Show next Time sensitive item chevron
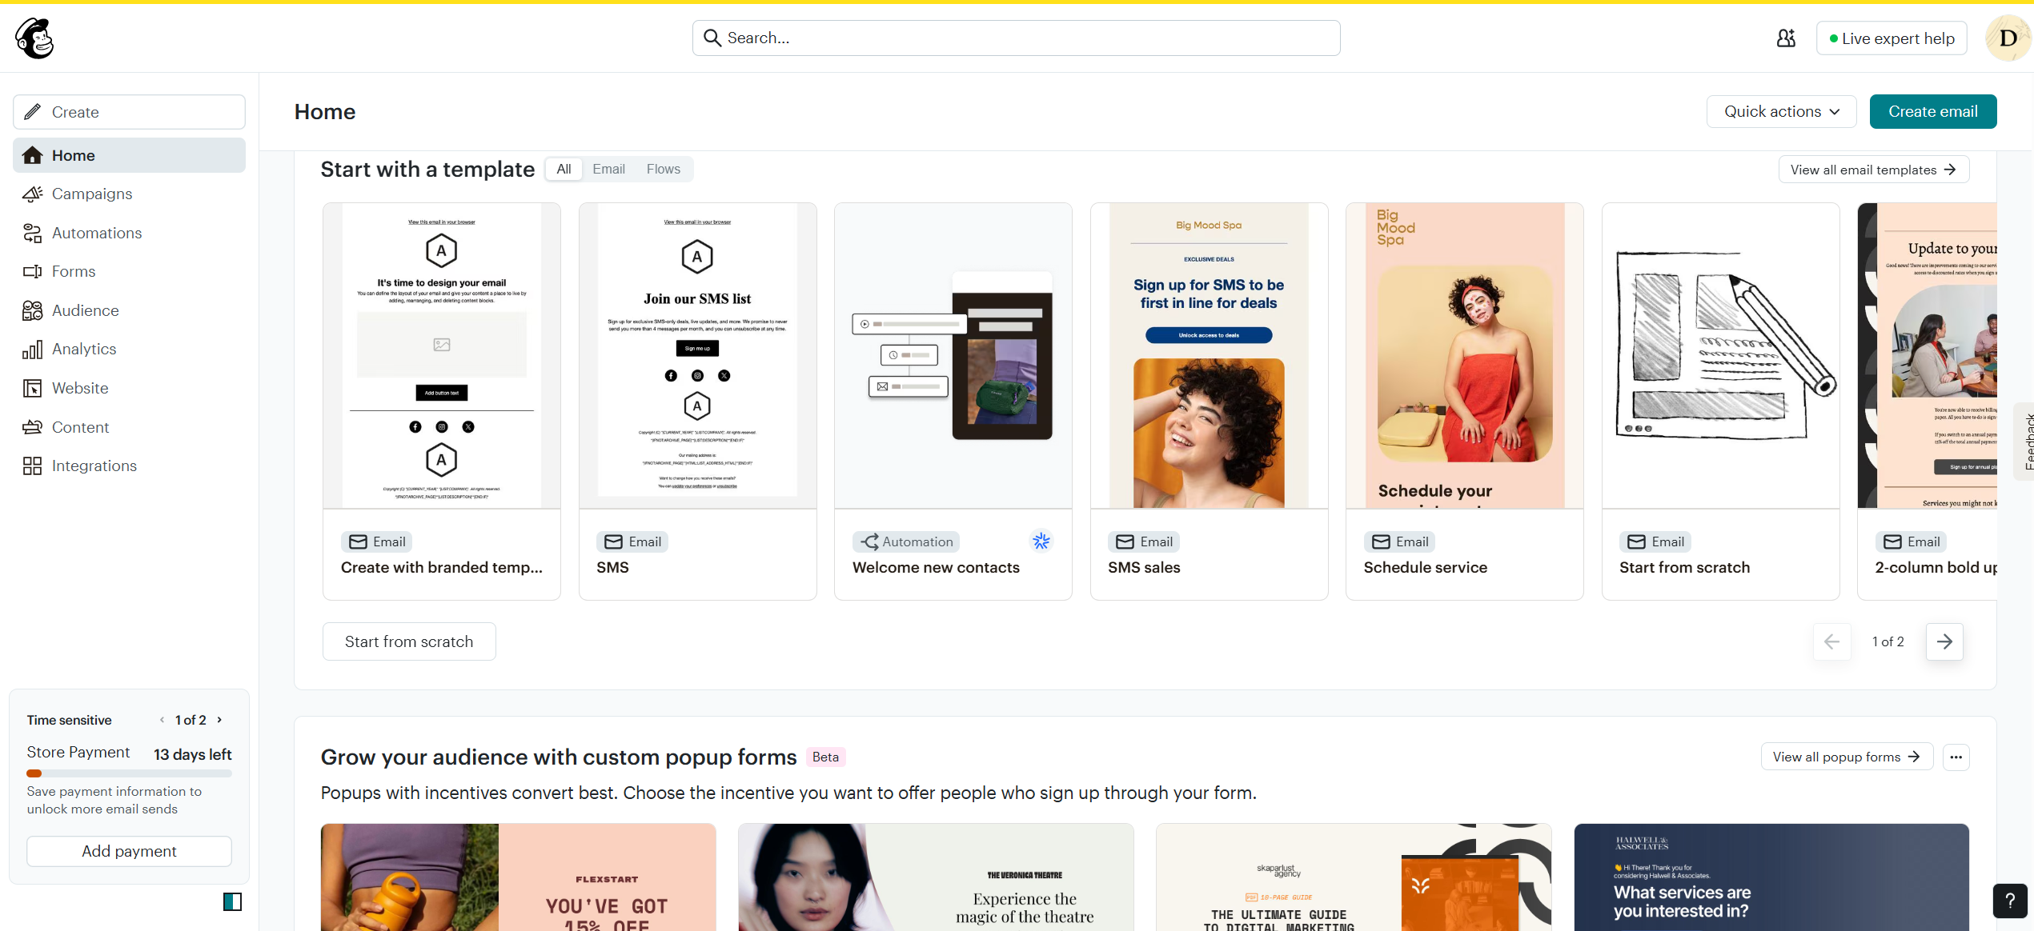This screenshot has width=2034, height=931. (219, 720)
